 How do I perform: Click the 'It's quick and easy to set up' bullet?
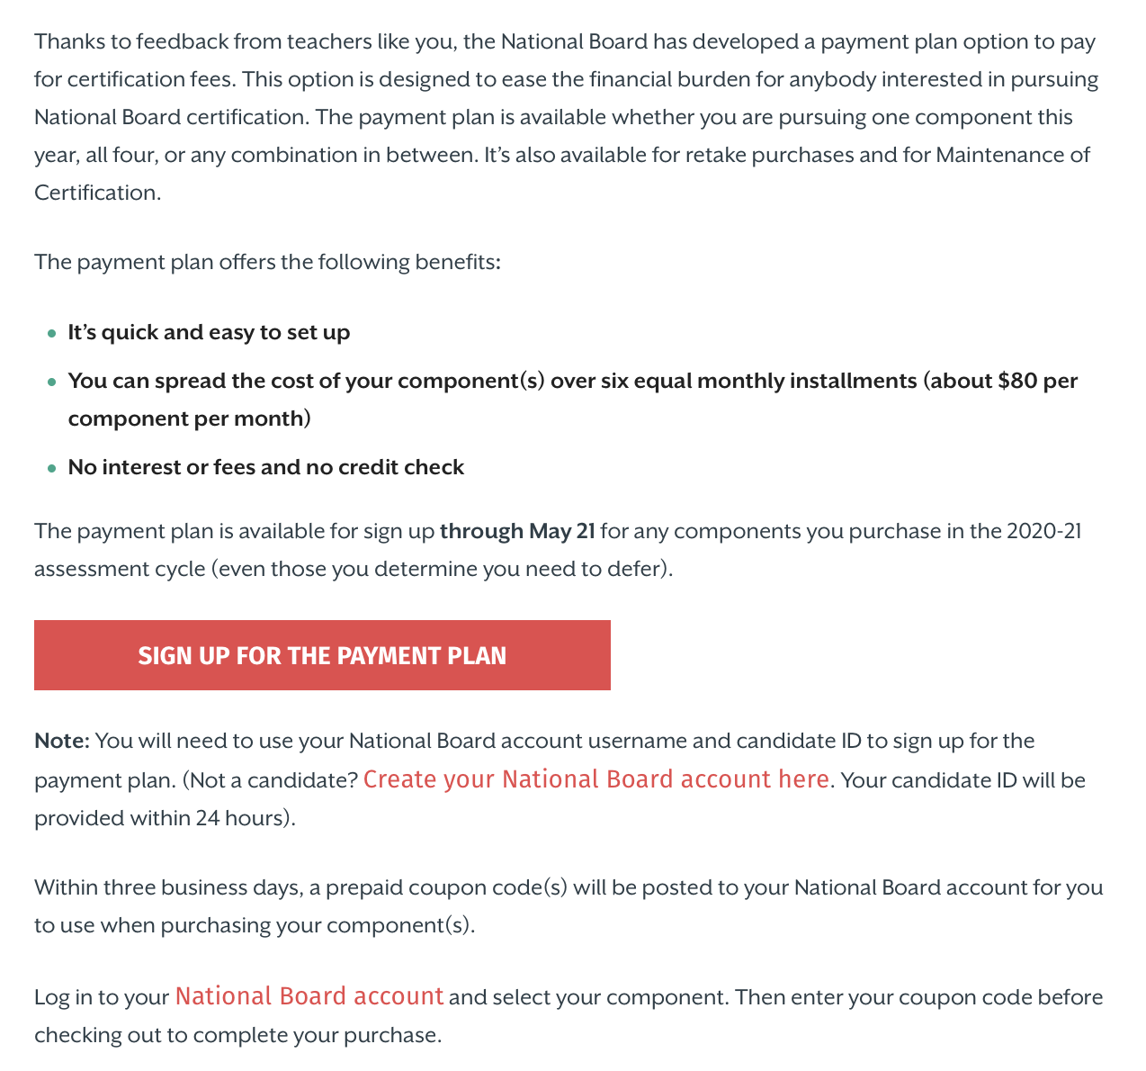coord(209,333)
